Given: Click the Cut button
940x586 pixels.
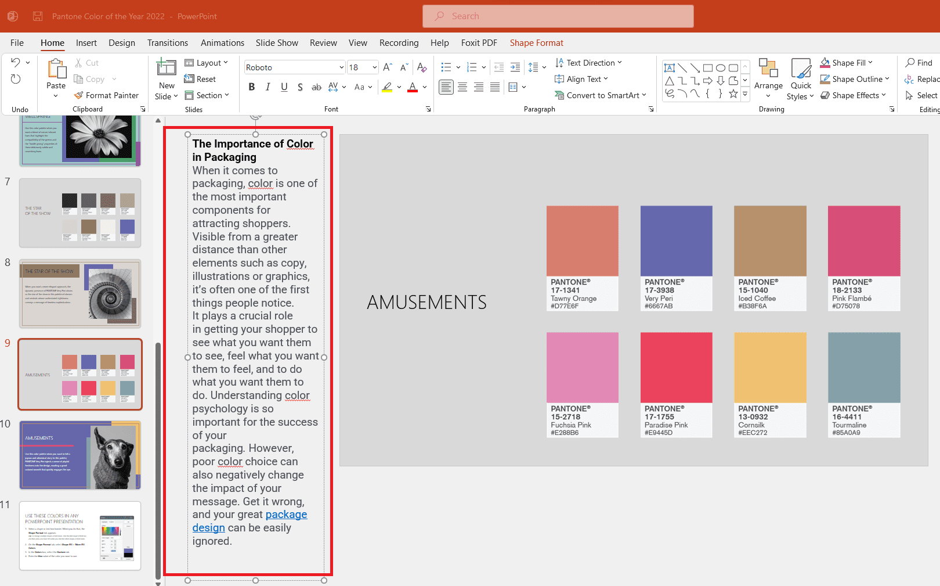Looking at the screenshot, I should 87,63.
